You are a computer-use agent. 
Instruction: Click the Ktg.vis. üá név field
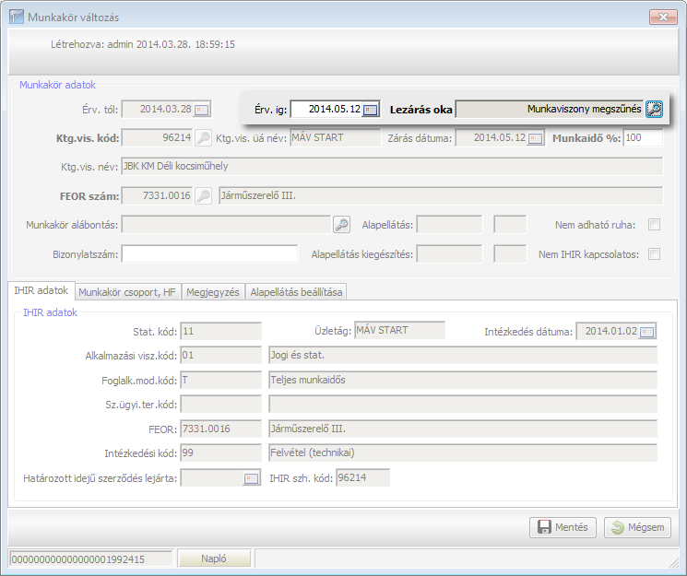click(x=335, y=138)
